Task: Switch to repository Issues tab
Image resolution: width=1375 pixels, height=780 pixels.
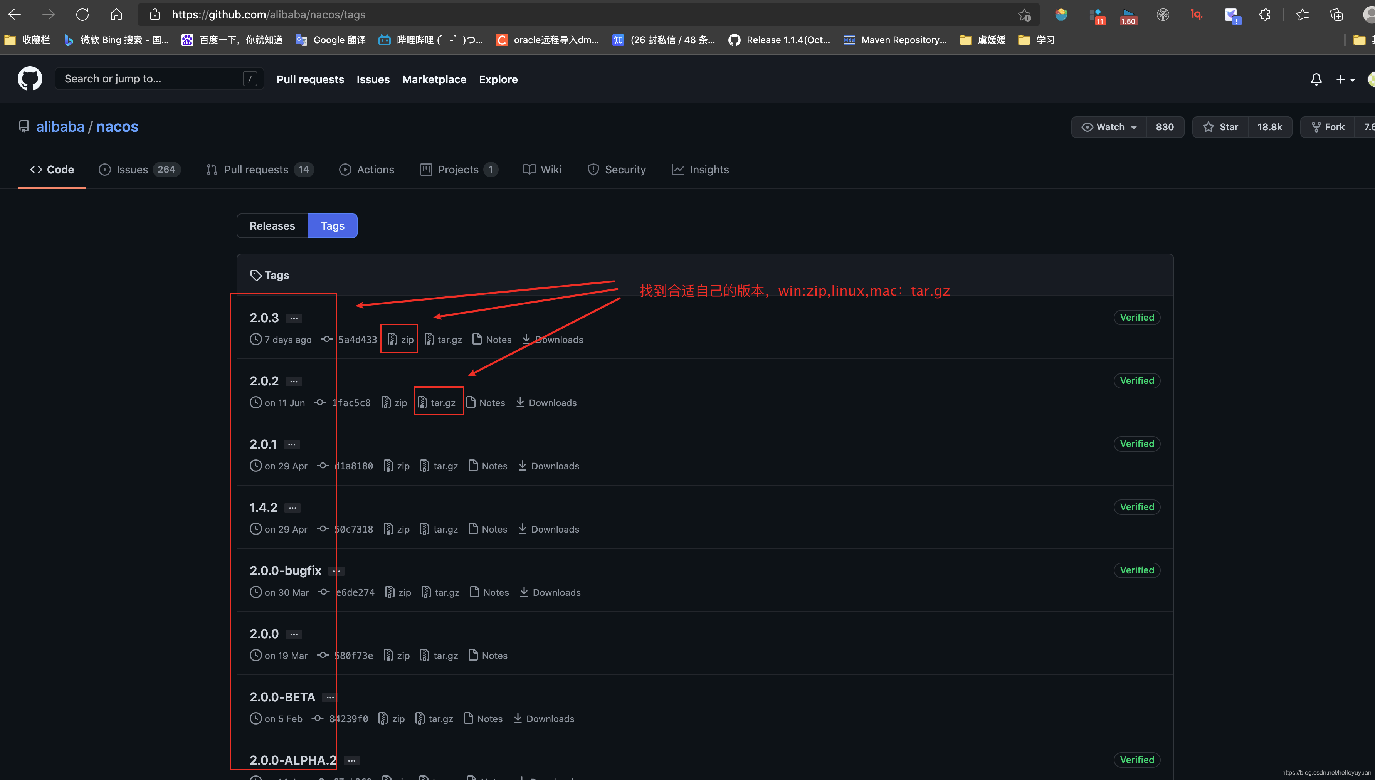Action: pyautogui.click(x=139, y=169)
